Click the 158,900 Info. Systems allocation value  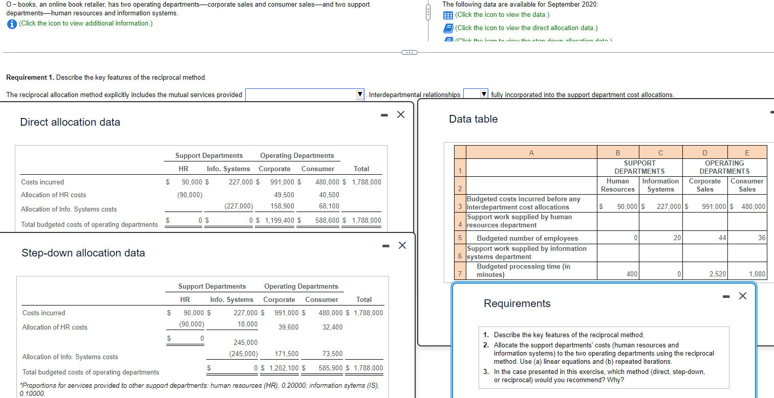(282, 206)
